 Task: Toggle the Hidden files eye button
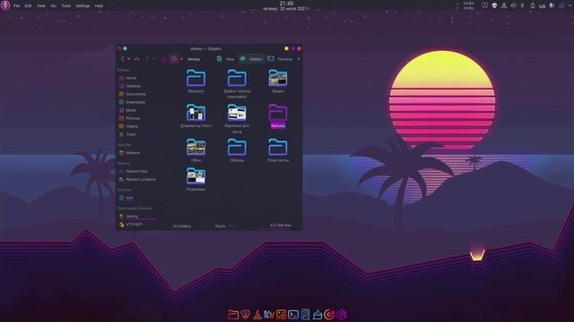pyautogui.click(x=251, y=59)
